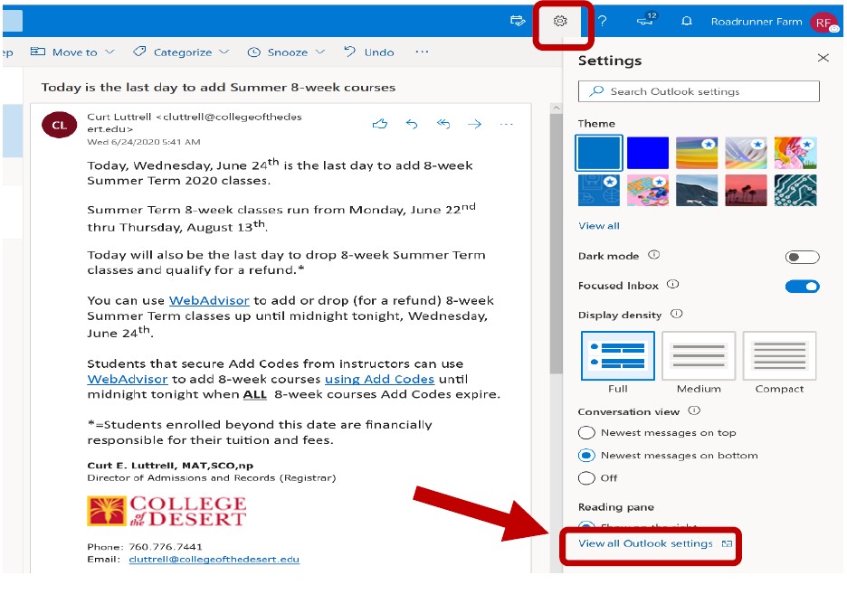
Task: Open the What's new megaphone icon
Action: 646,20
